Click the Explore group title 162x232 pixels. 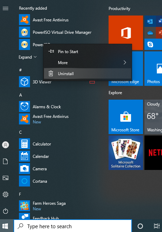pyautogui.click(x=115, y=93)
